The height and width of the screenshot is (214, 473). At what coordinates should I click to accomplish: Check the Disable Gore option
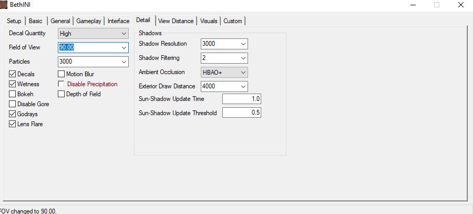point(13,104)
